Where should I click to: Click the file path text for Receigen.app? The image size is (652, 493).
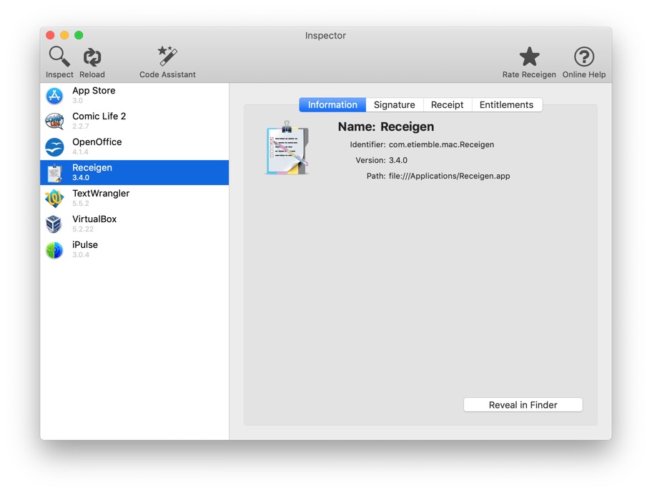click(x=449, y=176)
